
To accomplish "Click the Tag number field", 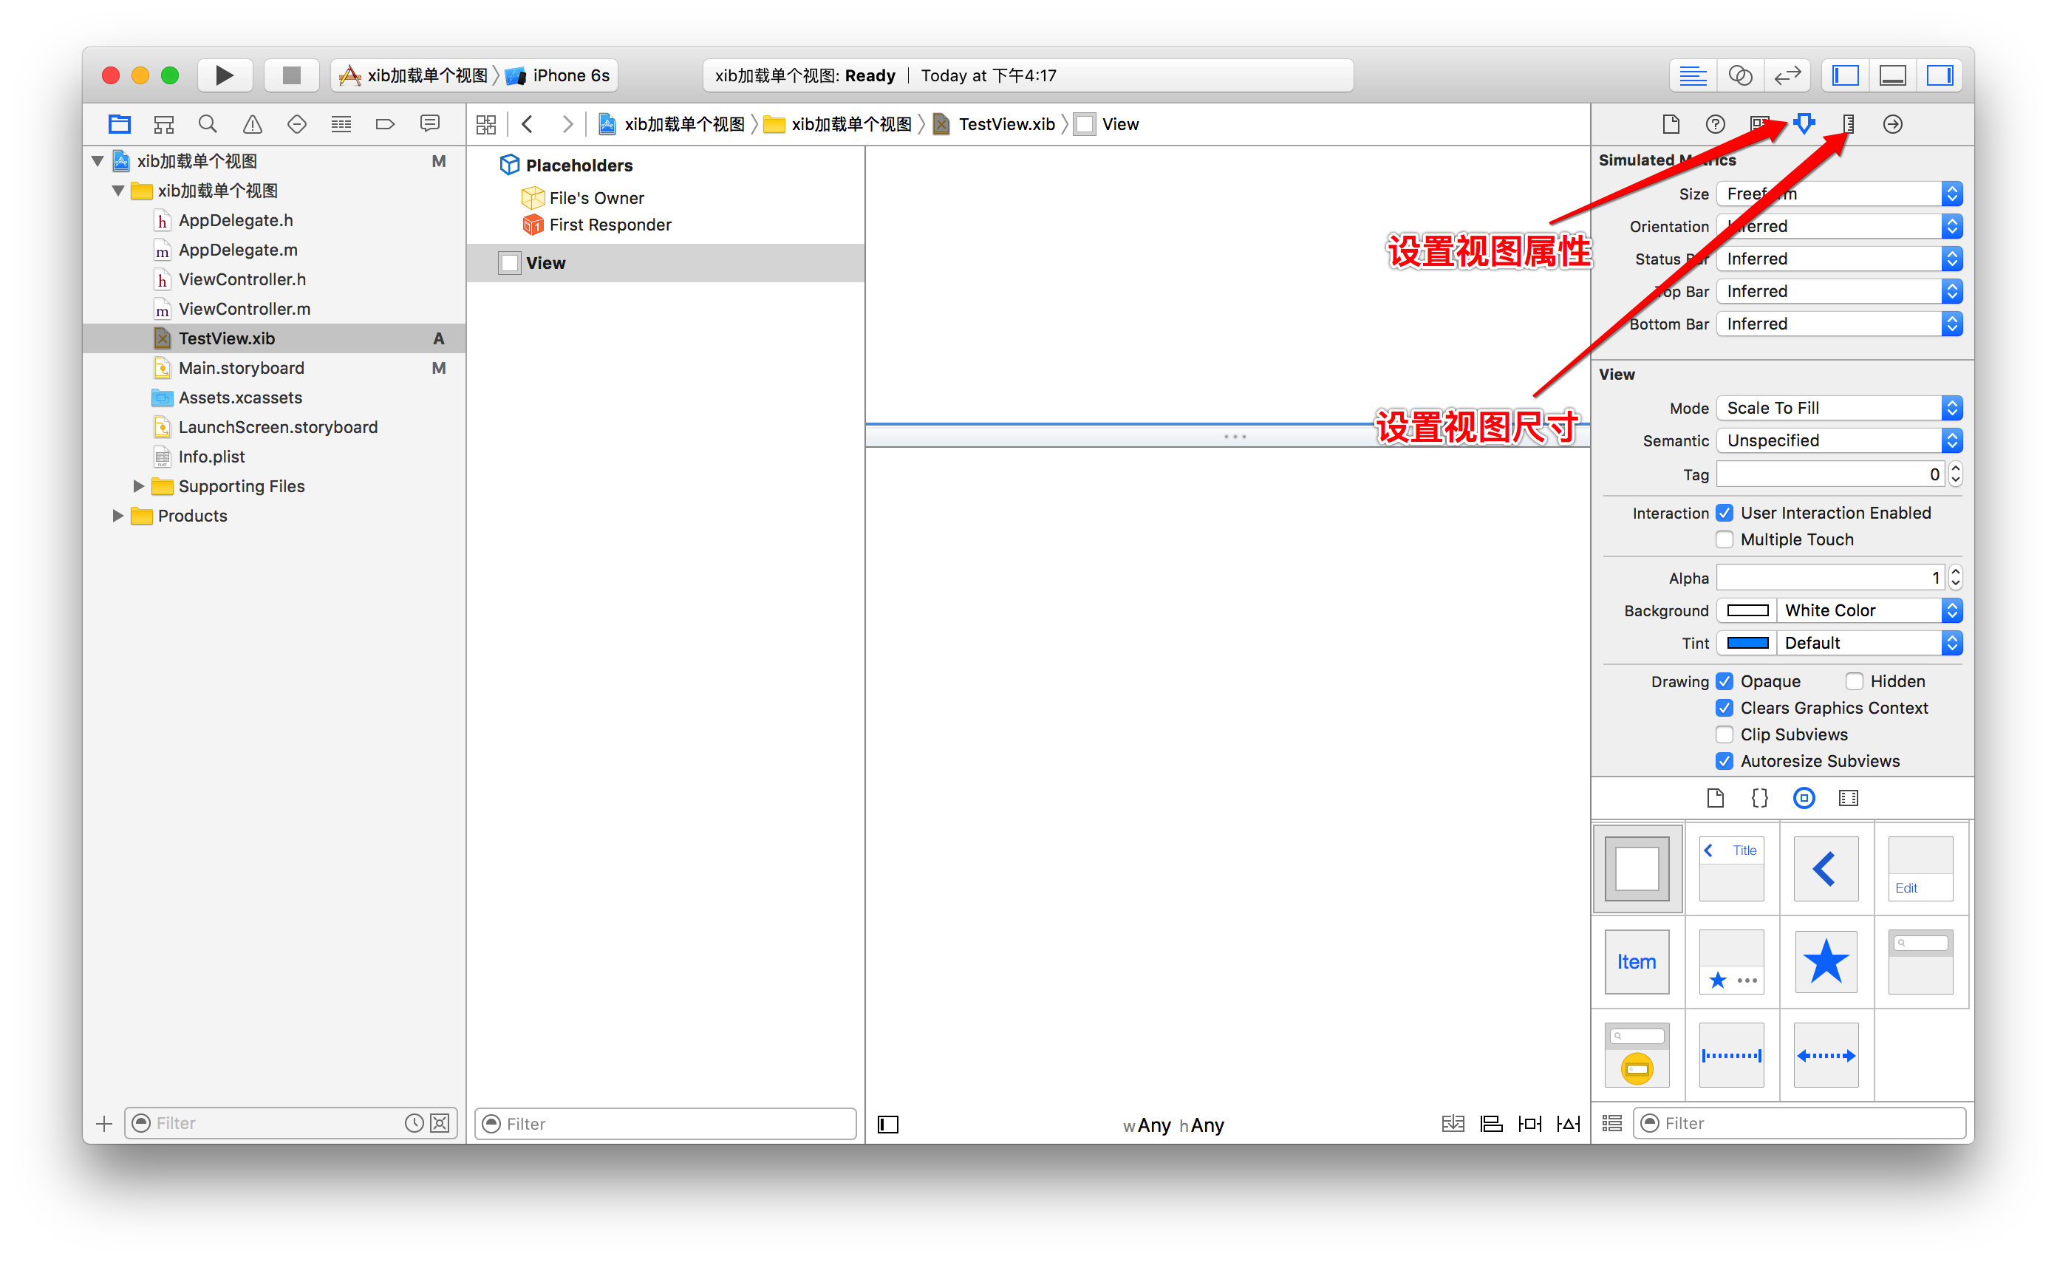I will (1830, 474).
